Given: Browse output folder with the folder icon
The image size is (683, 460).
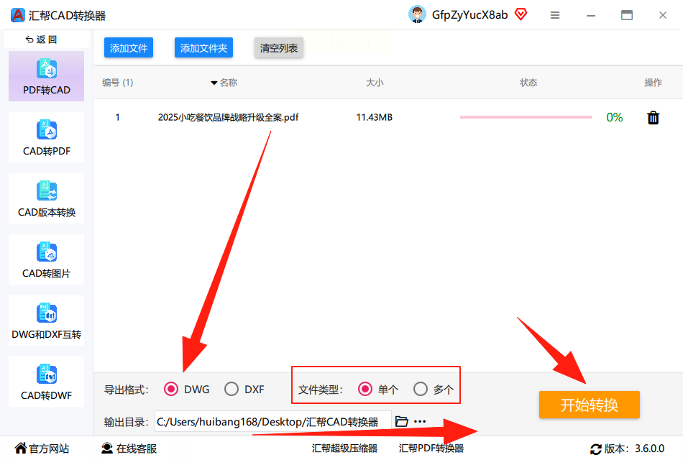Looking at the screenshot, I should [x=401, y=421].
